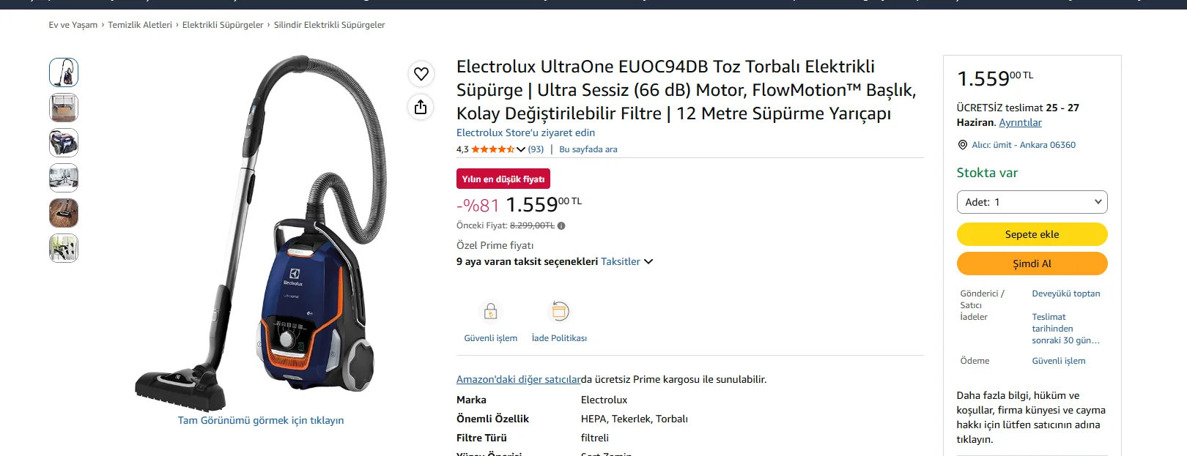
Task: Open Elektrikli Süpürgeler breadcrumb category
Action: [223, 25]
